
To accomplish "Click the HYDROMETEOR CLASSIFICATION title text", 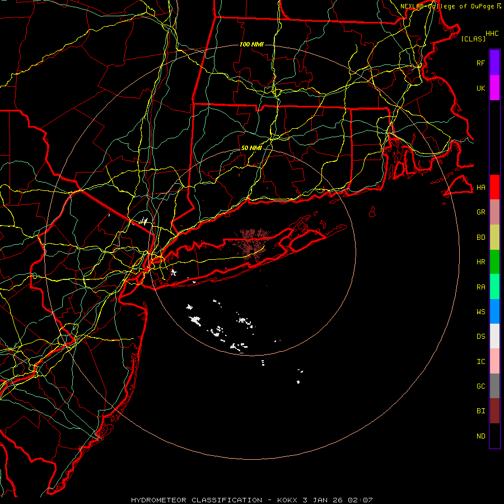I will pos(197,500).
